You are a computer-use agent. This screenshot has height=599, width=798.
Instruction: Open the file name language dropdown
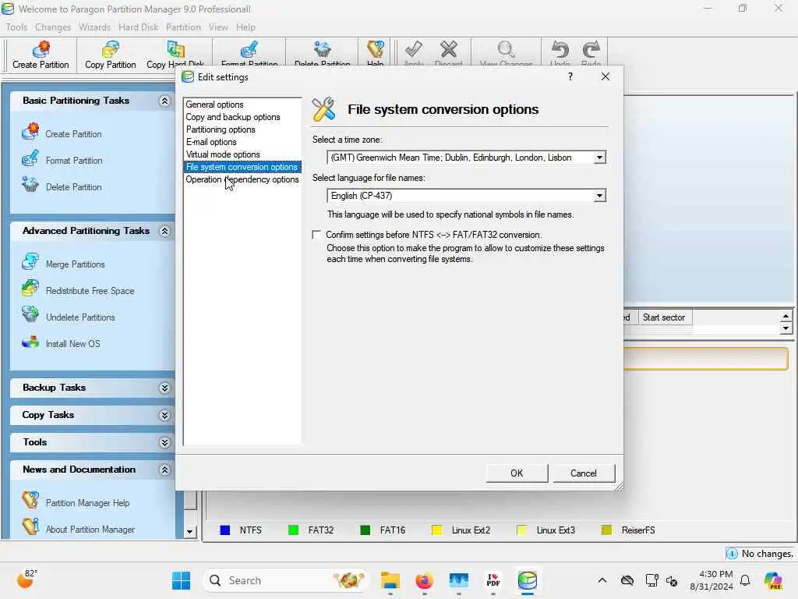[599, 196]
